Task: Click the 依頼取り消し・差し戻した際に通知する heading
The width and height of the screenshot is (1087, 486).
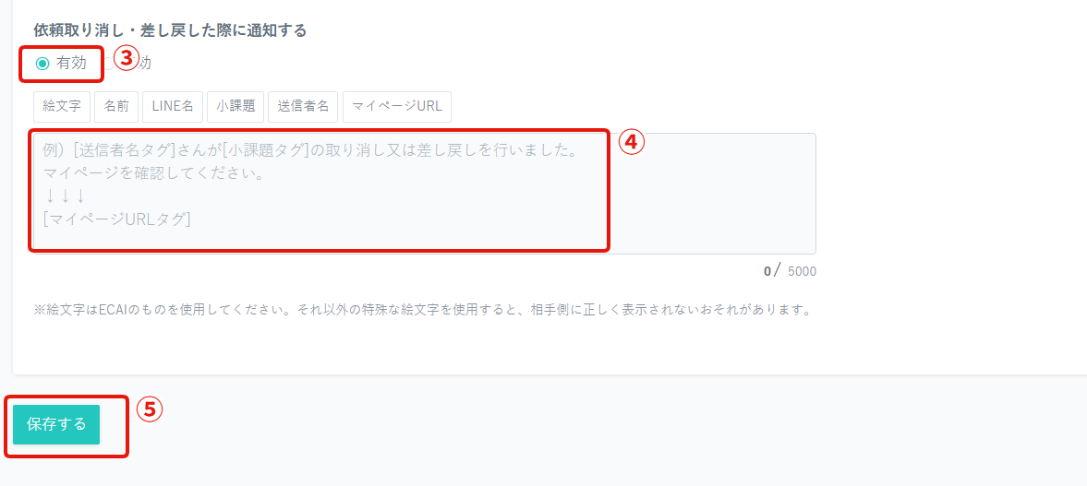Action: point(170,30)
